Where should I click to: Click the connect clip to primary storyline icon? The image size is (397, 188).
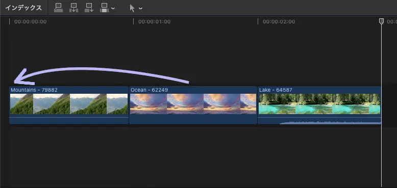click(x=59, y=8)
